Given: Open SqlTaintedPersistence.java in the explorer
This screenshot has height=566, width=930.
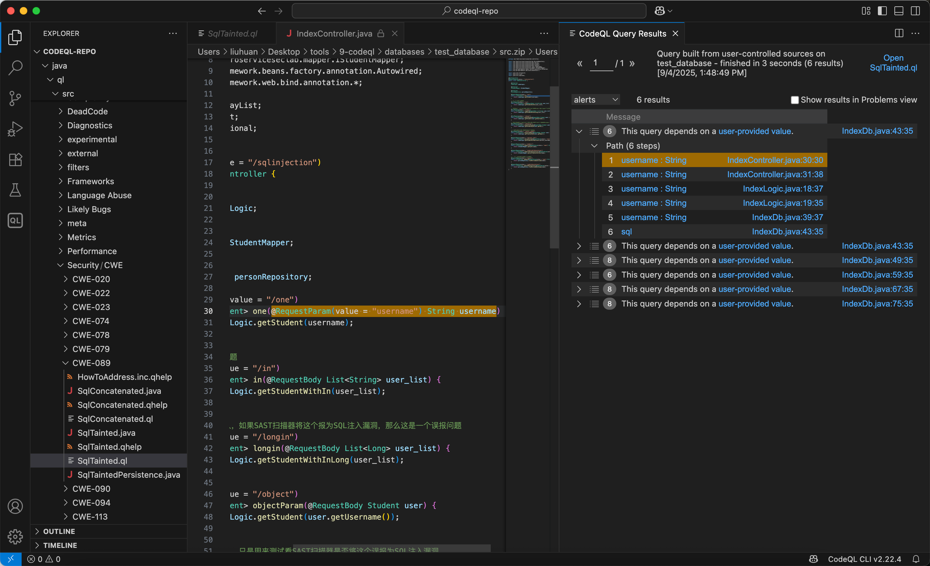Looking at the screenshot, I should pyautogui.click(x=128, y=475).
